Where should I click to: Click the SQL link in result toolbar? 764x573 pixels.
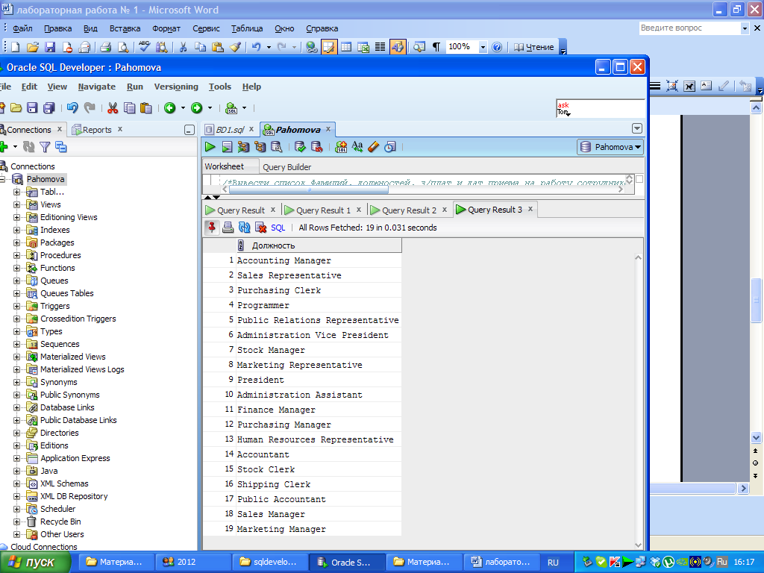pos(278,228)
